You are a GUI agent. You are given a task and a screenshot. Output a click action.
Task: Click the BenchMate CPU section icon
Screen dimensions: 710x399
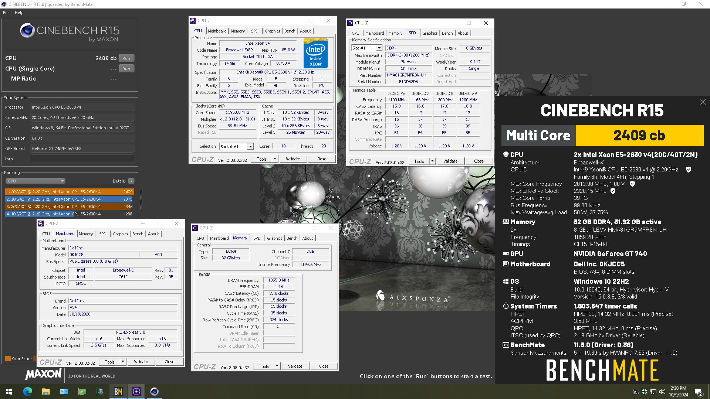pos(506,154)
